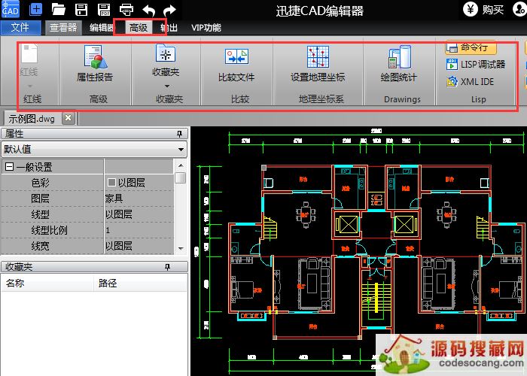
Task: Click the 色彩 color swatch 以图层
Action: (111, 183)
